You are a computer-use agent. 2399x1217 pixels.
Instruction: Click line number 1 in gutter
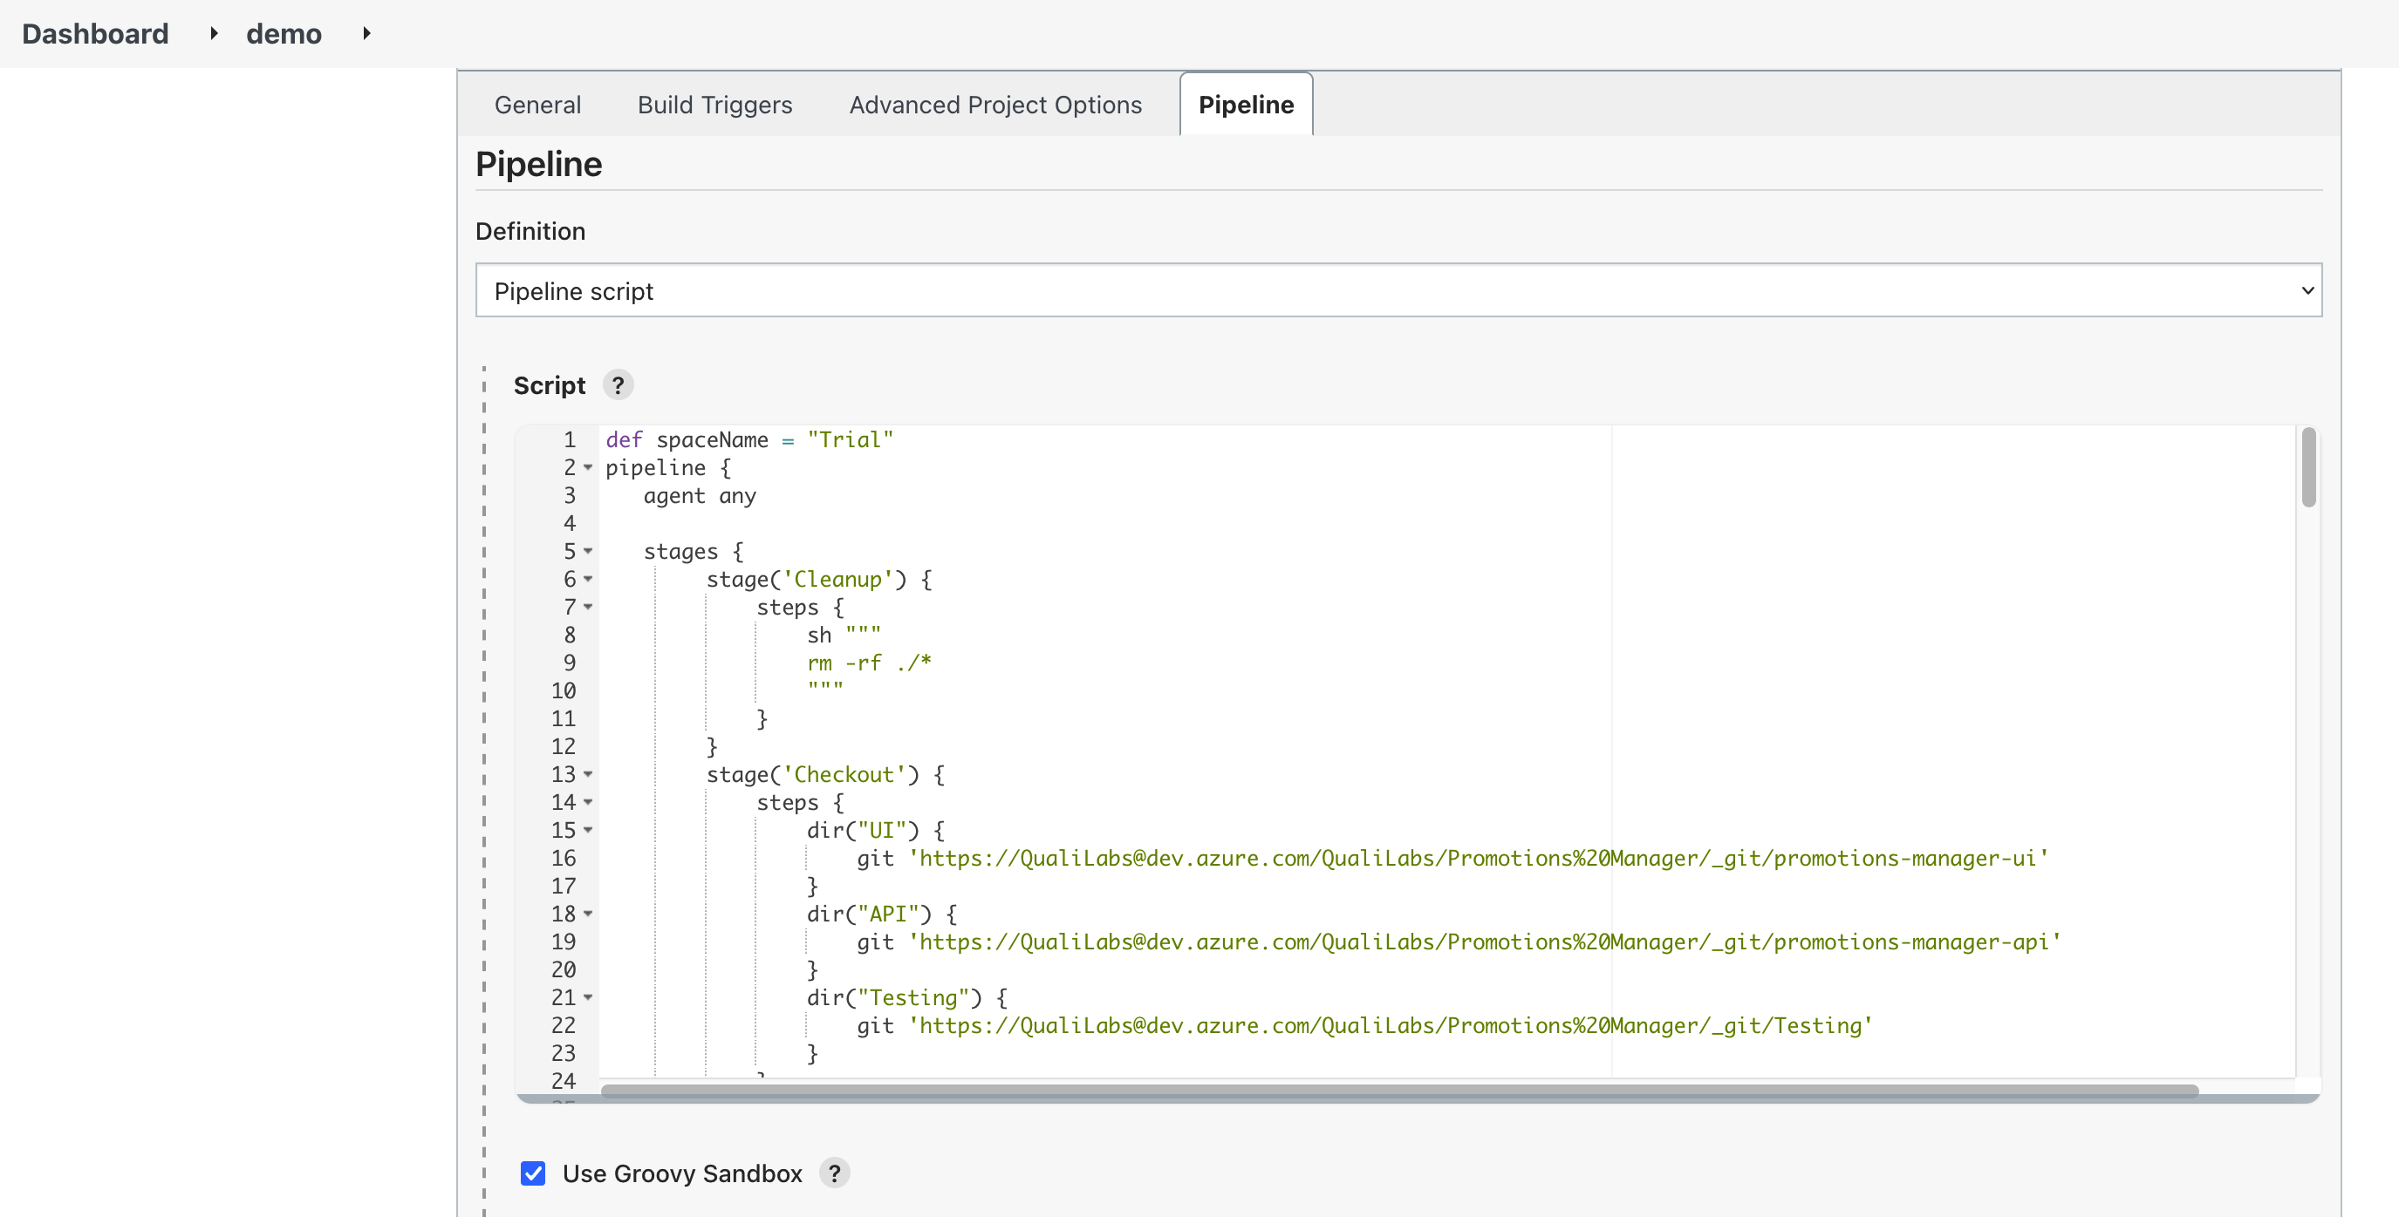pos(570,439)
